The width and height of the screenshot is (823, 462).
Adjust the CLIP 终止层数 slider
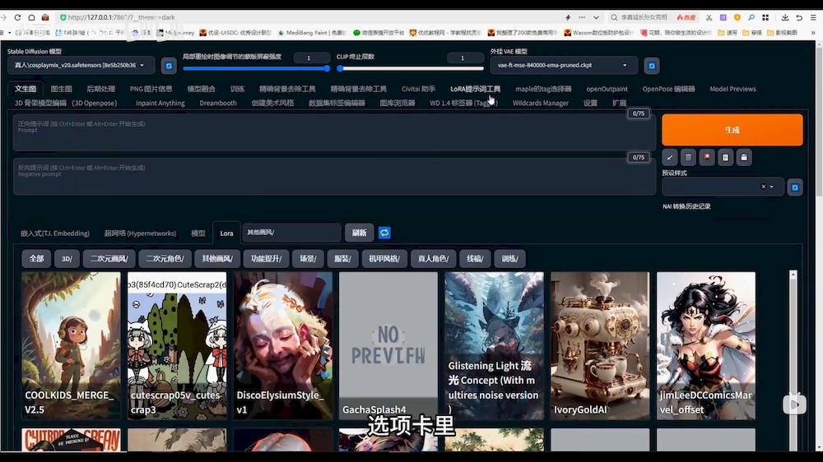click(x=411, y=68)
